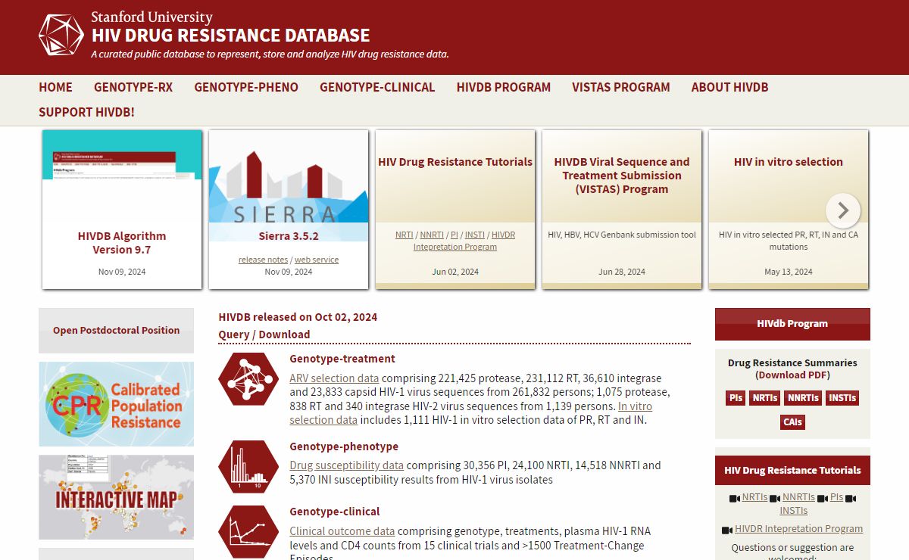Open Clinical outcome data link
Screen dimensions: 909x560
342,531
